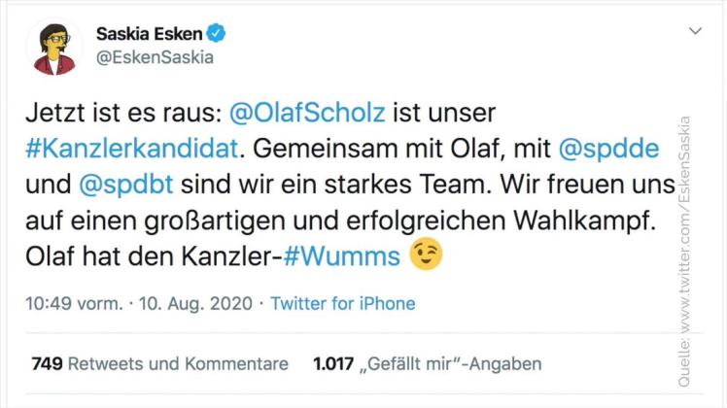
Task: Click the 10. Aug. 2020 date
Action: coord(197,304)
